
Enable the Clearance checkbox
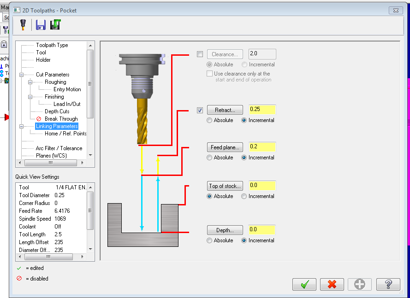tap(200, 54)
